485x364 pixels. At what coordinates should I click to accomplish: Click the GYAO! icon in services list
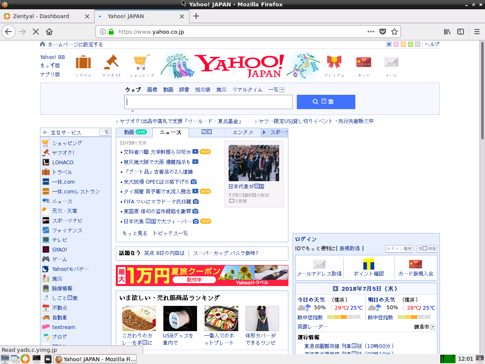pyautogui.click(x=46, y=249)
